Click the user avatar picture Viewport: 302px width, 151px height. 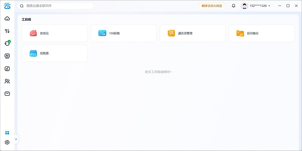point(244,5)
